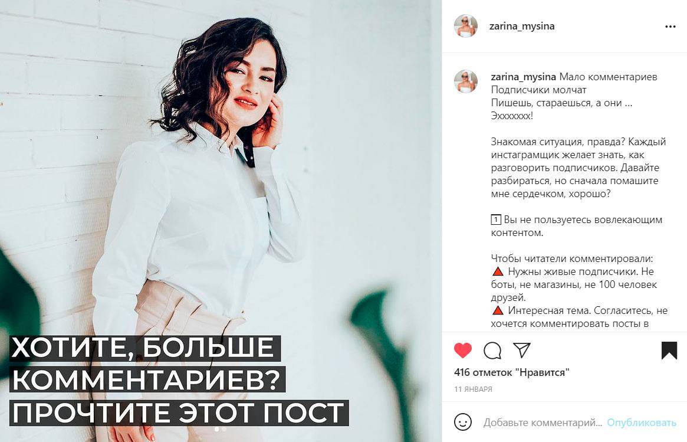The image size is (687, 442).
Task: Click zarina_mysina username in the caption
Action: [x=523, y=77]
